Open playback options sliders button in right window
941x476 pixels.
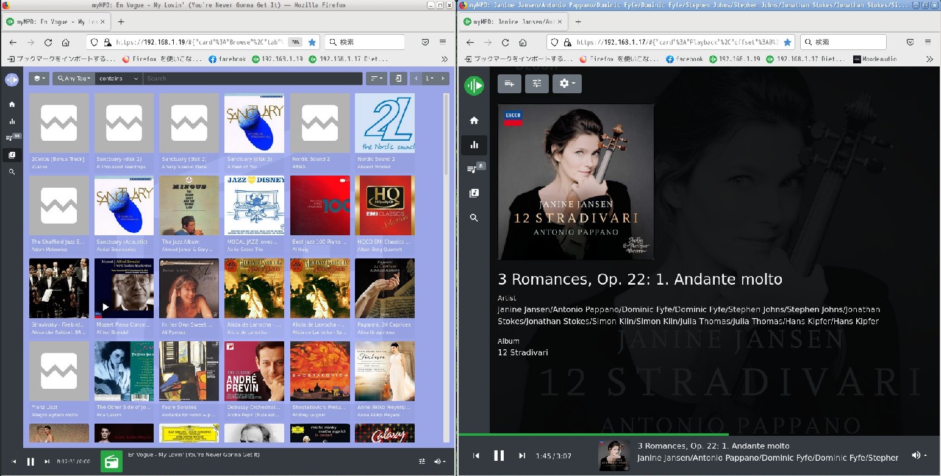(x=537, y=83)
